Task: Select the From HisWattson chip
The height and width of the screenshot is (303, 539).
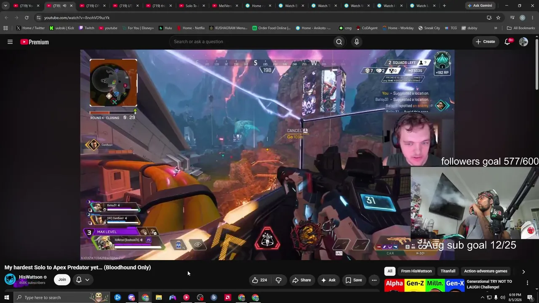Action: (x=416, y=271)
